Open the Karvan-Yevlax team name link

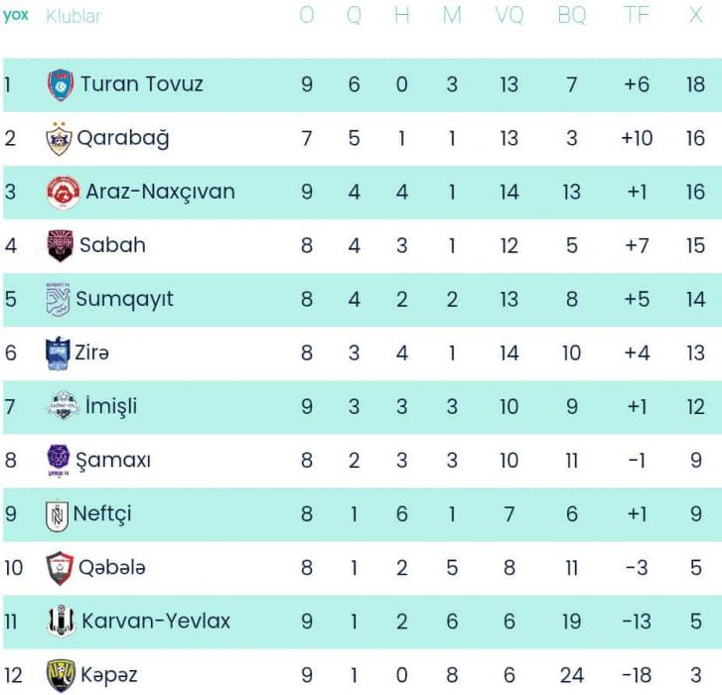(156, 622)
